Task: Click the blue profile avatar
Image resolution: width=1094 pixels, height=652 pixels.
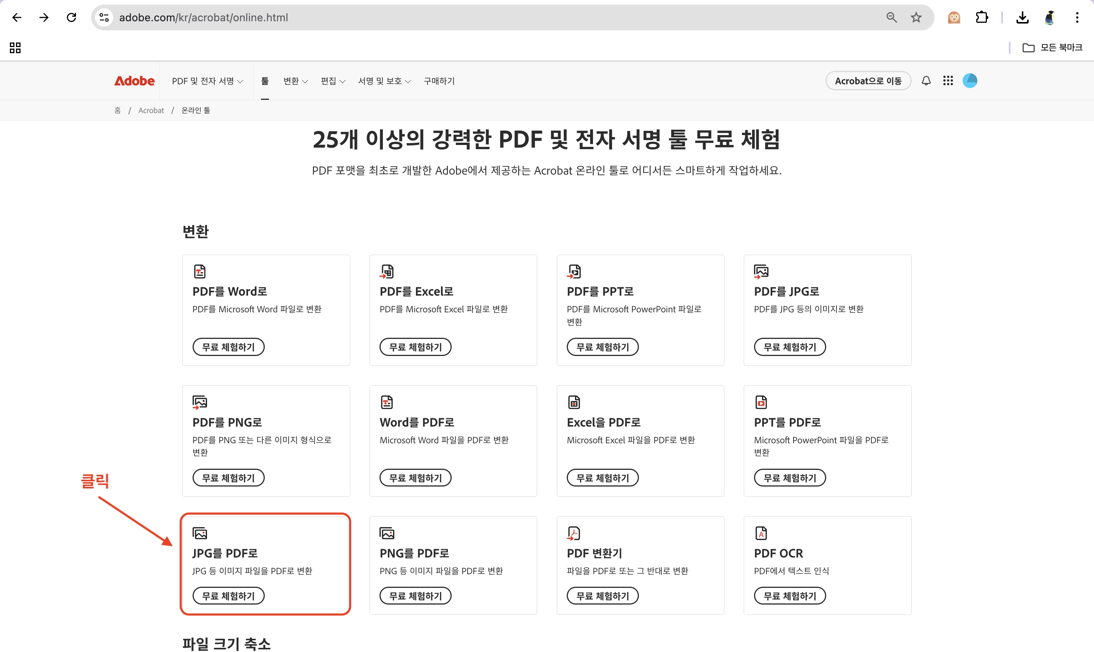Action: 969,81
